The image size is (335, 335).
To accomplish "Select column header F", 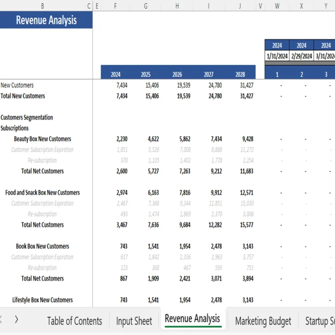I will pyautogui.click(x=115, y=6).
